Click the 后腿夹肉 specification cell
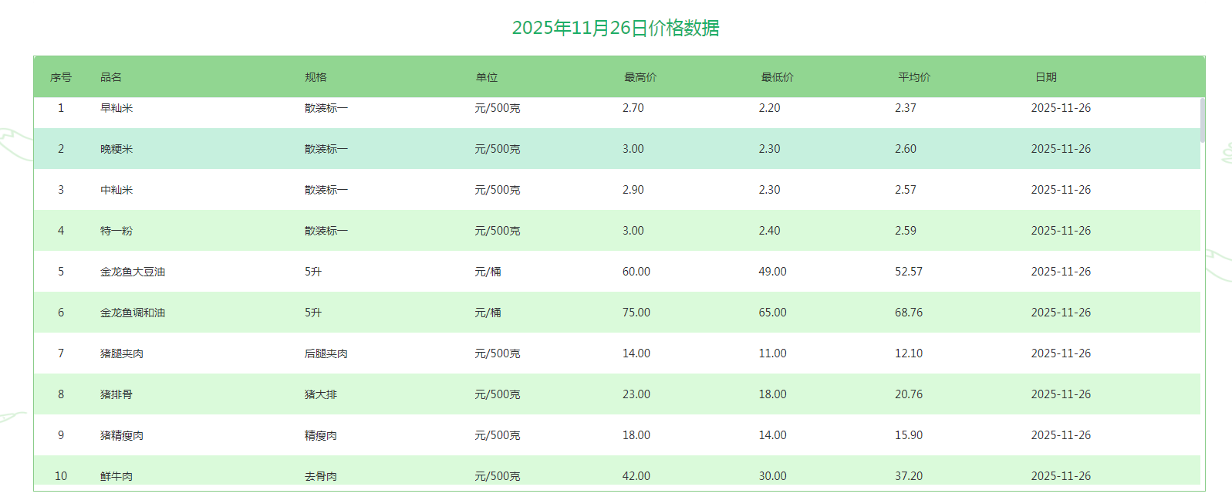This screenshot has height=497, width=1232. coord(326,353)
